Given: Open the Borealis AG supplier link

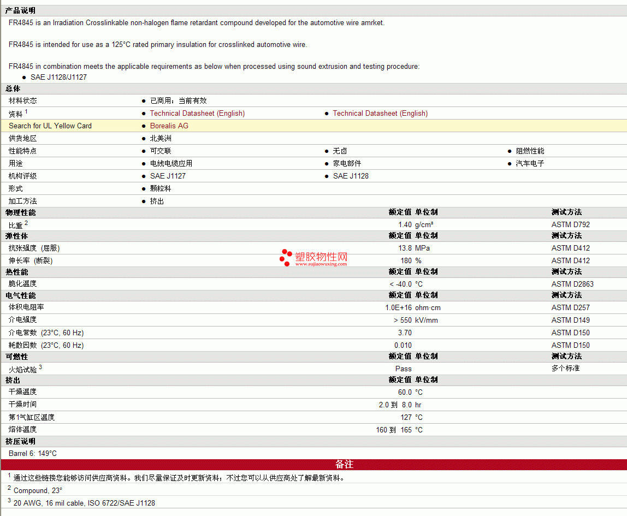Looking at the screenshot, I should pyautogui.click(x=169, y=126).
